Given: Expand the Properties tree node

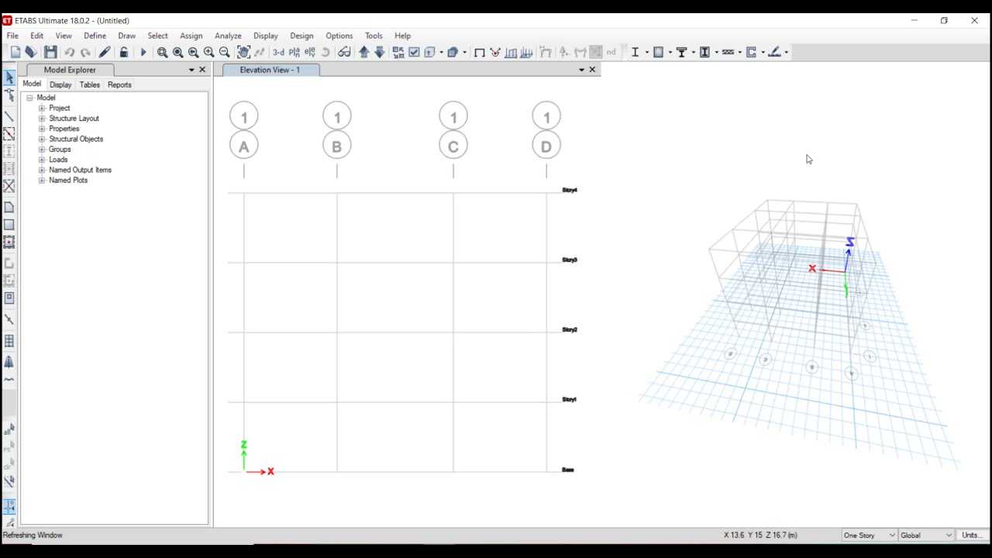Looking at the screenshot, I should (x=42, y=129).
